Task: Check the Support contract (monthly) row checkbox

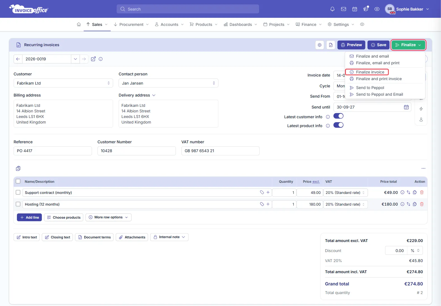Action: click(18, 193)
